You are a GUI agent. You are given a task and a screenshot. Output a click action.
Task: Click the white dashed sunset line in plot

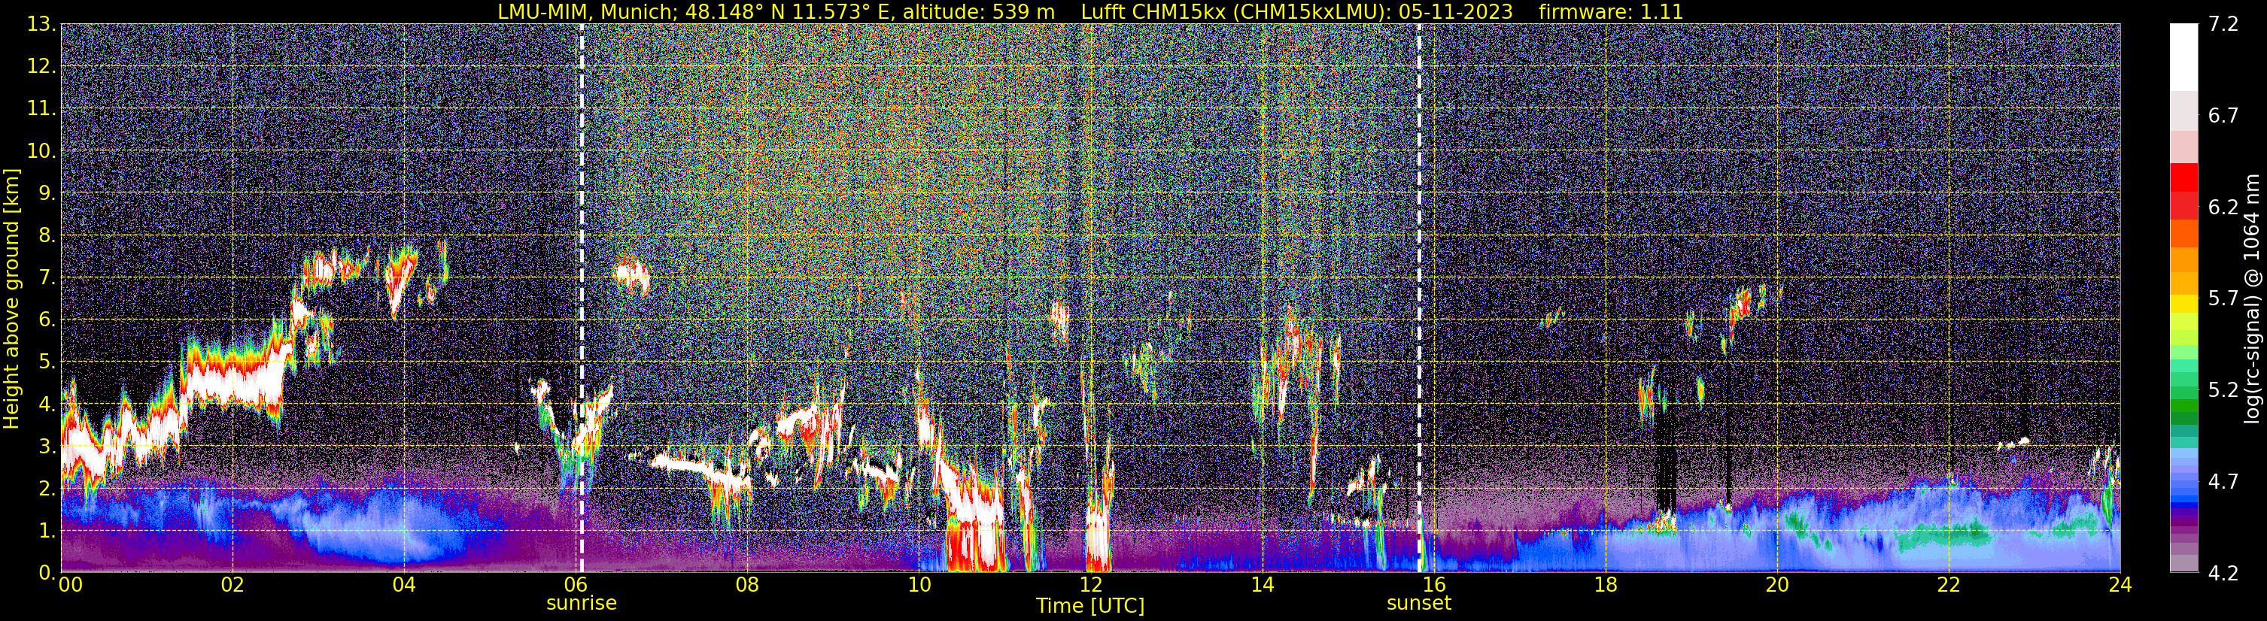pyautogui.click(x=1418, y=298)
